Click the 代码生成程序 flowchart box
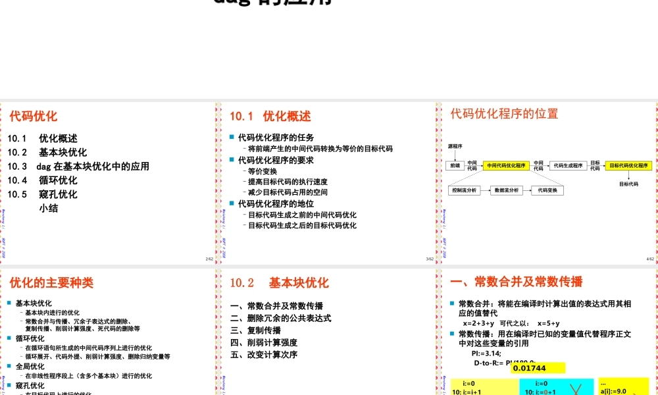 (x=567, y=165)
